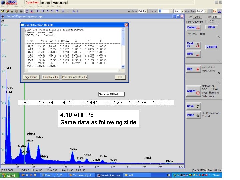Viewport: 240px width, 180px height.
Task: Click the Tilt 0.0 input field
Action: tap(216, 17)
